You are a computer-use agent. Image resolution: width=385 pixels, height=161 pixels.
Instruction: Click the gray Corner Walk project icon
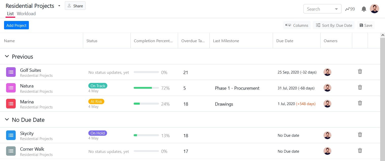(x=11, y=151)
